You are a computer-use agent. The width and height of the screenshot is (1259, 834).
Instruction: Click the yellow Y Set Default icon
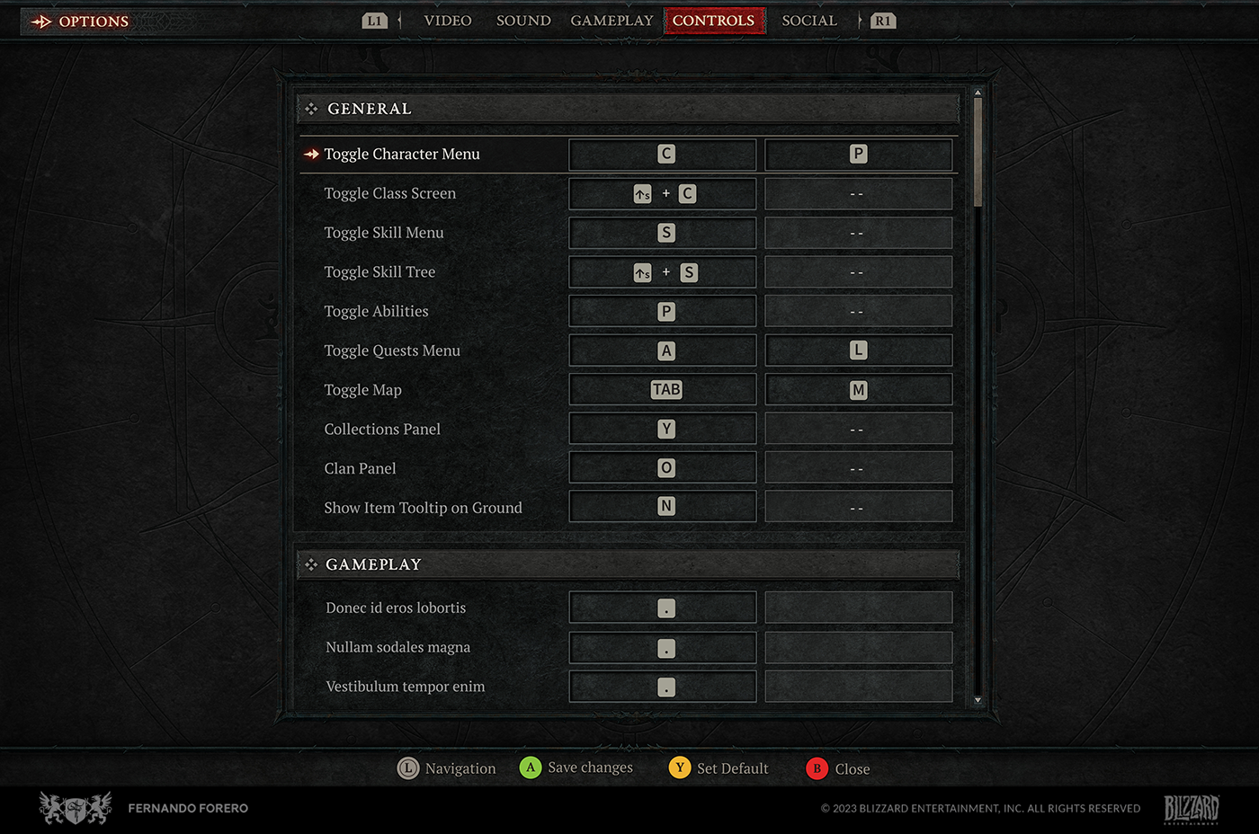(x=680, y=767)
